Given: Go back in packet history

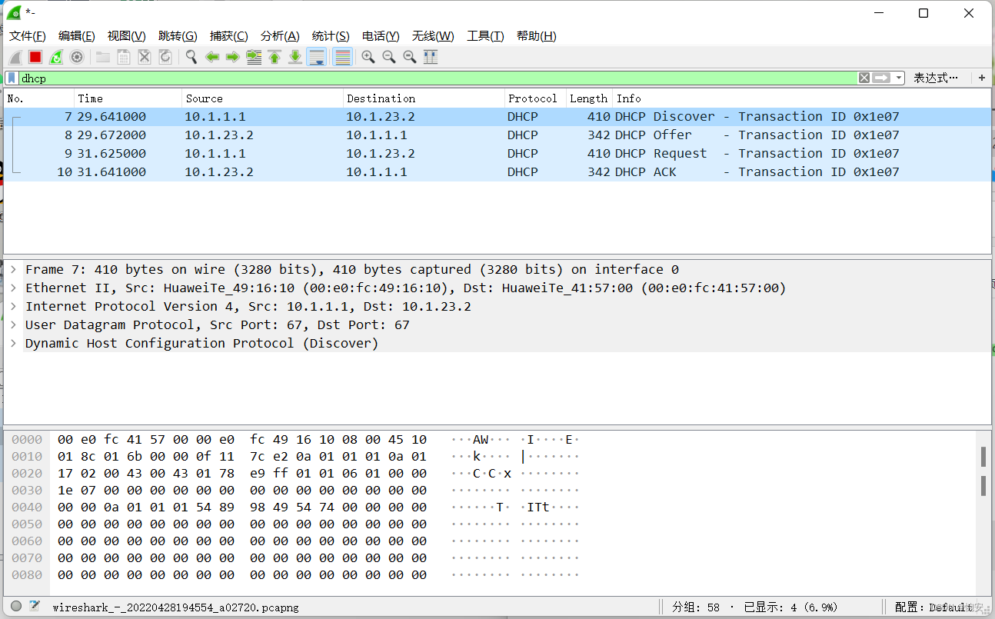Looking at the screenshot, I should click(x=212, y=57).
